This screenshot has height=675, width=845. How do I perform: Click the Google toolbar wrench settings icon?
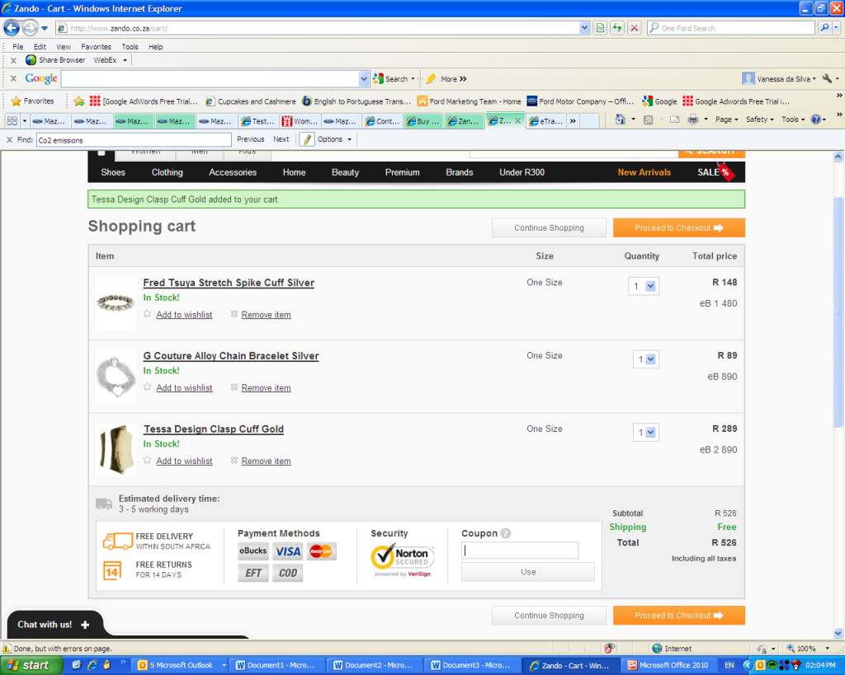827,78
